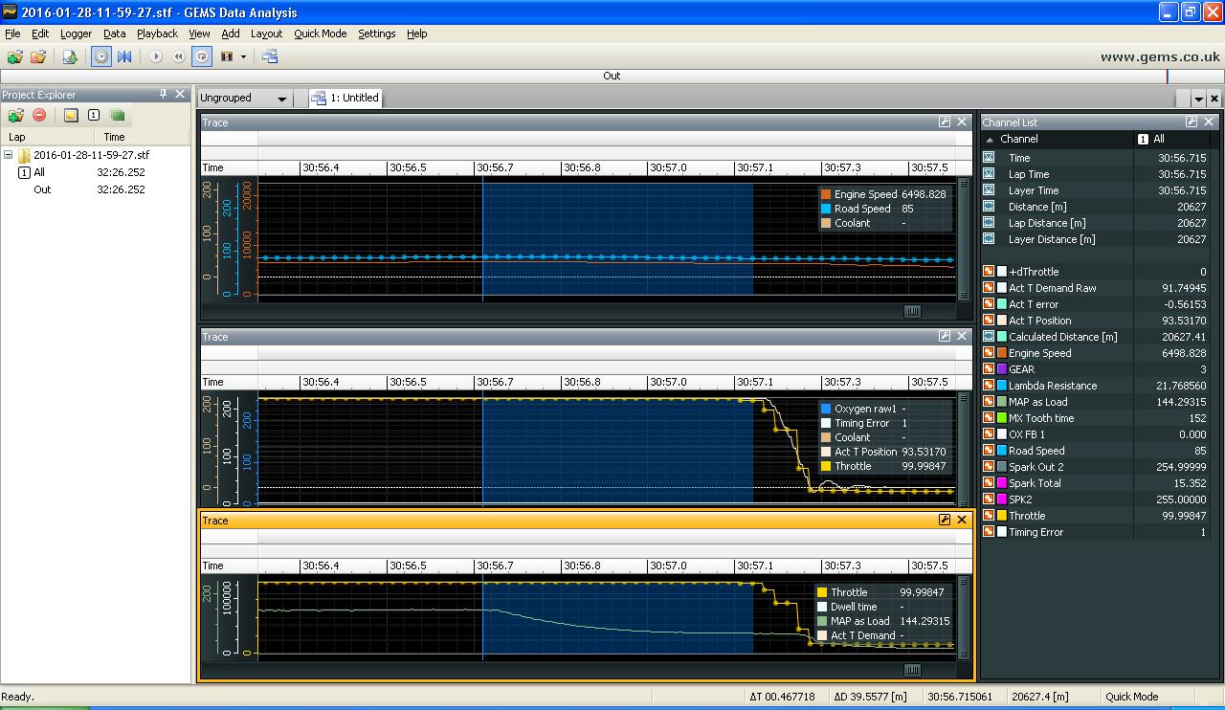
Task: Toggle the loop playback button
Action: 202,57
